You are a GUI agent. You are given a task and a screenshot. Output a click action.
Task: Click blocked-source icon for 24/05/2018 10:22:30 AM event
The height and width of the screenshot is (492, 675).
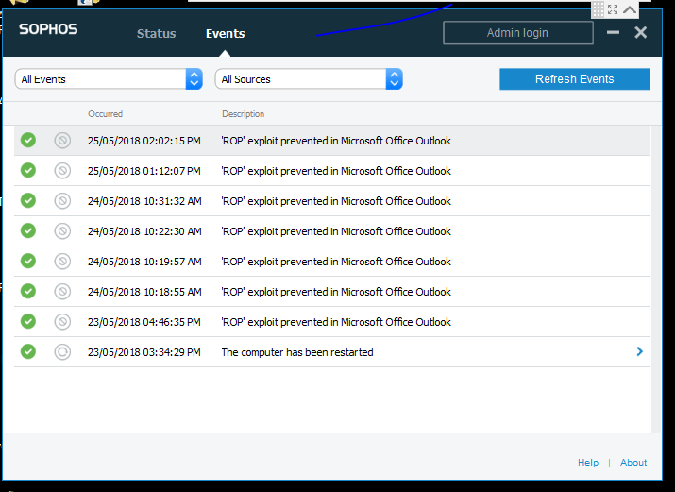coord(62,230)
